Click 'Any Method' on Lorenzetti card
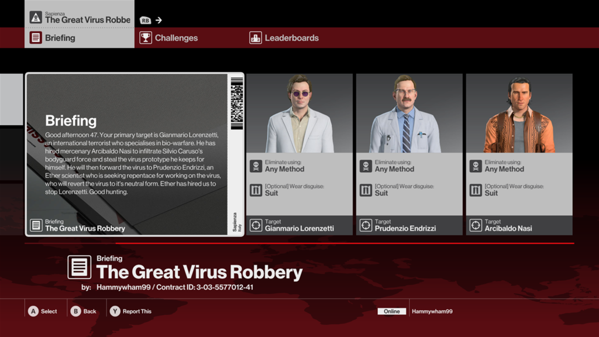599x337 pixels. coord(285,169)
